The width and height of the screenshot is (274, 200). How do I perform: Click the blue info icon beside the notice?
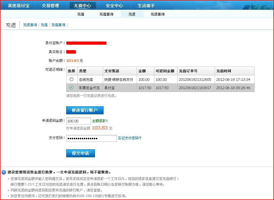pos(4,172)
